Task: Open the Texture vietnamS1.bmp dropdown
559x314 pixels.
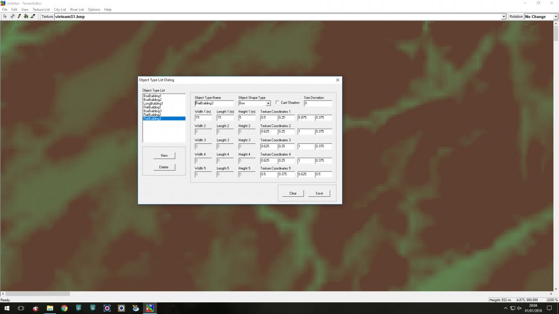Action: point(504,17)
